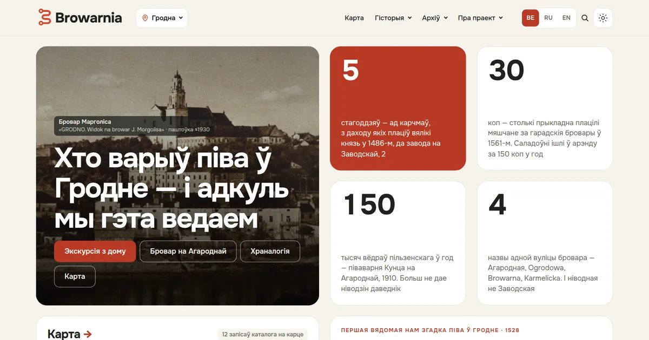Open the stat card with number 150
Image resolution: width=649 pixels, height=340 pixels.
point(398,243)
